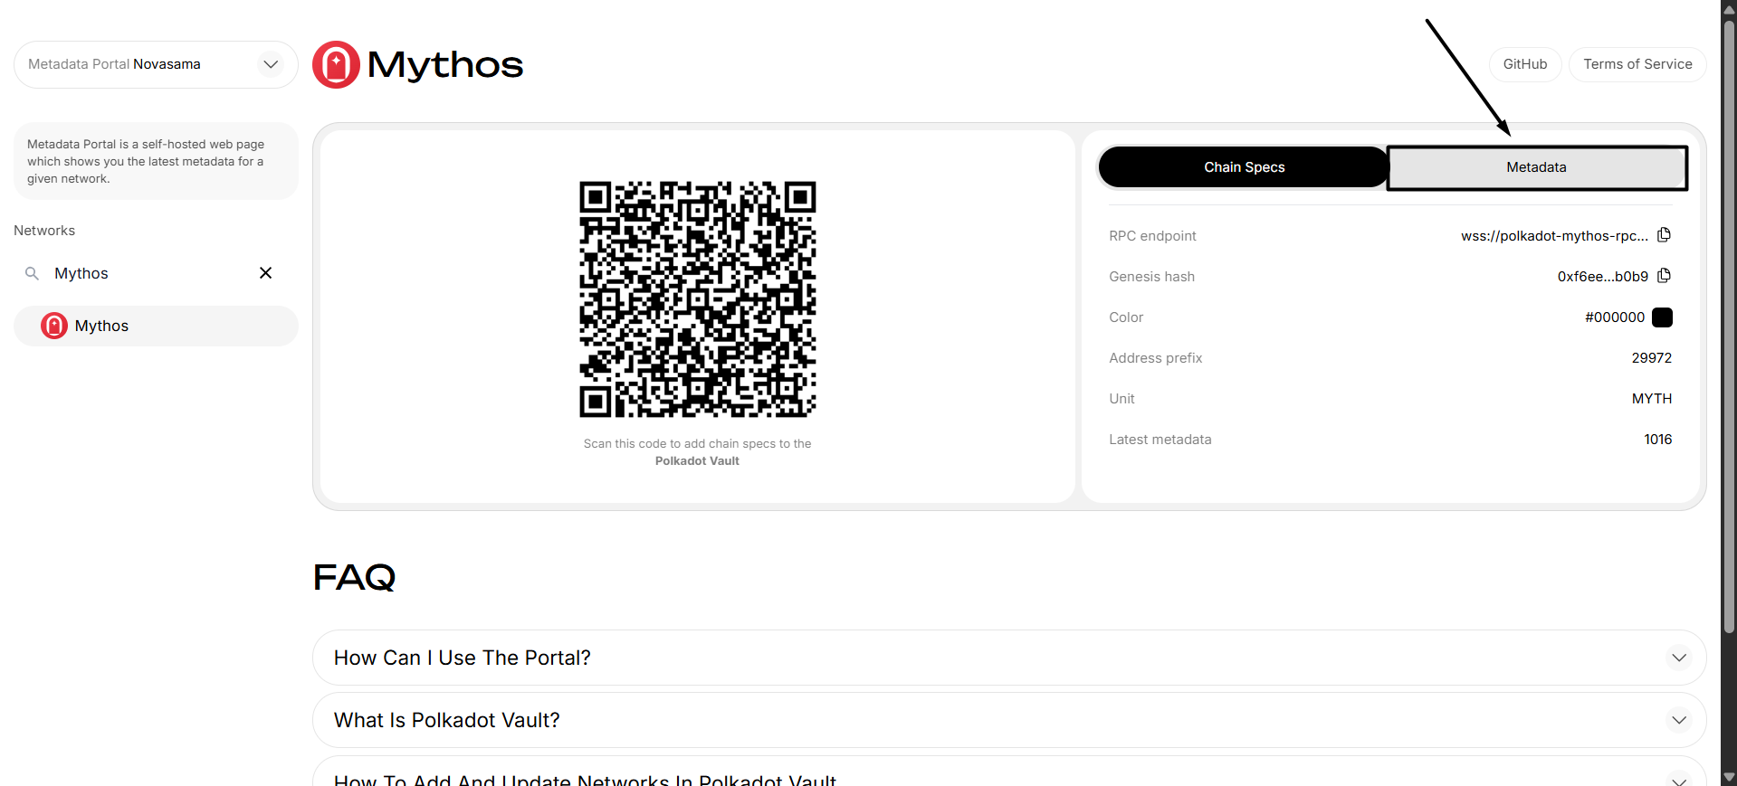Copy the Genesis hash value

(x=1664, y=276)
